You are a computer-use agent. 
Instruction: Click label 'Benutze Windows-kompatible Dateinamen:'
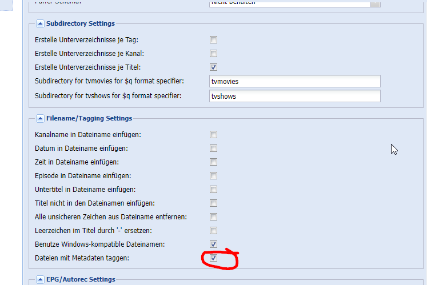[x=100, y=244]
